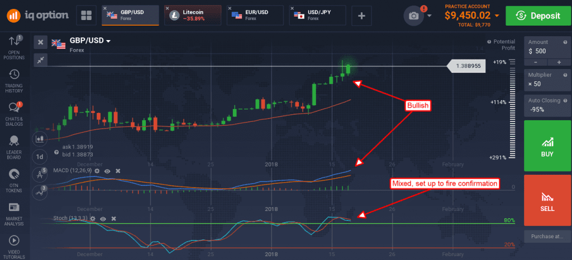Decrease amount with minus button
Image resolution: width=572 pixels, height=260 pixels.
[535, 62]
